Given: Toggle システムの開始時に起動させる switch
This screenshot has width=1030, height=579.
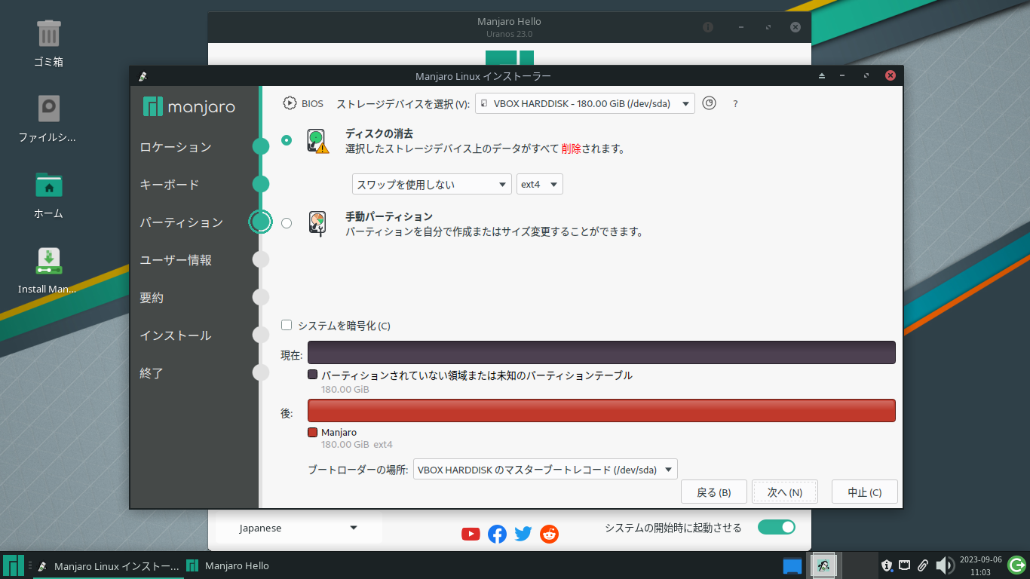Looking at the screenshot, I should click(776, 527).
